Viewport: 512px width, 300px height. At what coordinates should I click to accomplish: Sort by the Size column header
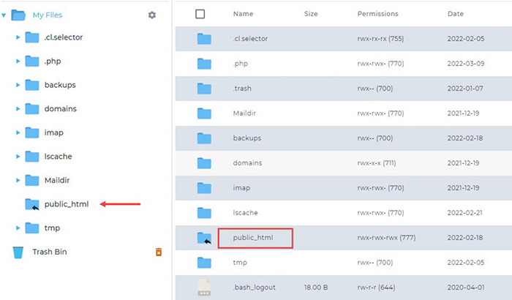click(311, 14)
